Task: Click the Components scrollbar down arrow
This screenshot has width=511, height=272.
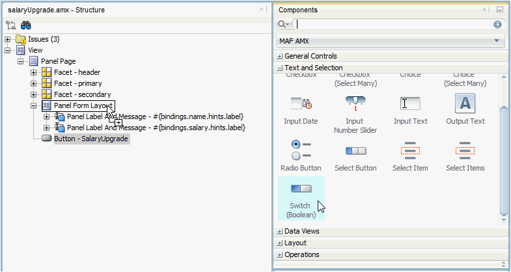Action: tap(504, 220)
